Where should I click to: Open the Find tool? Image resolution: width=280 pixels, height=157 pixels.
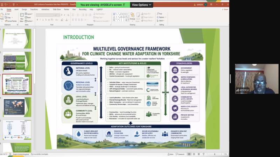[160, 14]
